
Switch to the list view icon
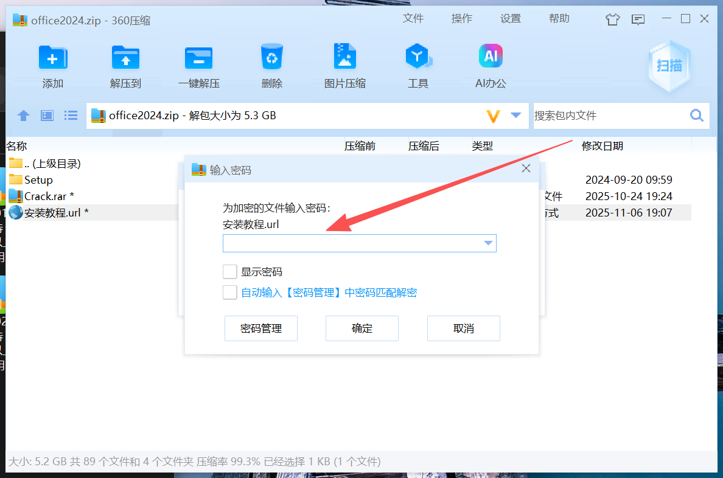(71, 115)
